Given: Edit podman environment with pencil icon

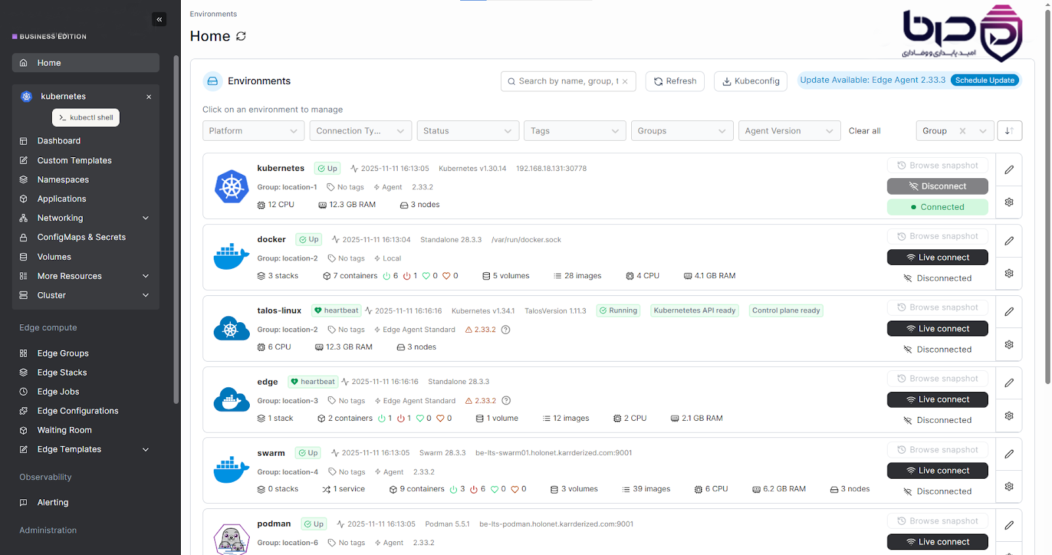Looking at the screenshot, I should (1009, 525).
